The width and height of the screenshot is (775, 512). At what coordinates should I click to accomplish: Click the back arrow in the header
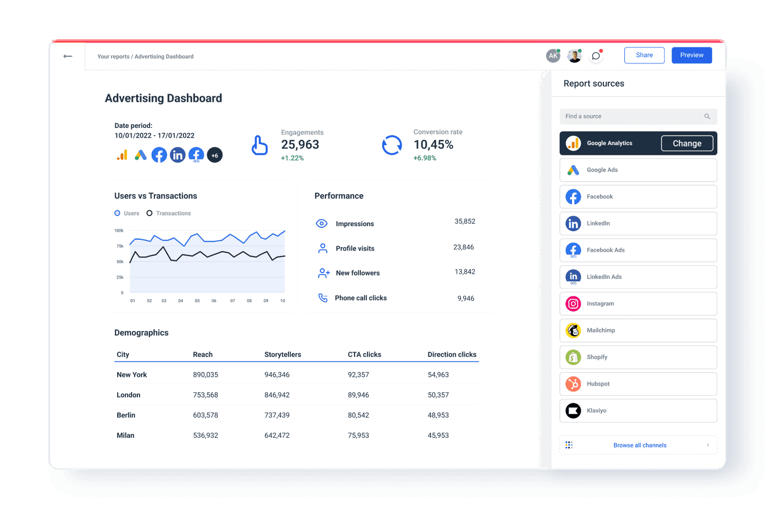point(68,56)
